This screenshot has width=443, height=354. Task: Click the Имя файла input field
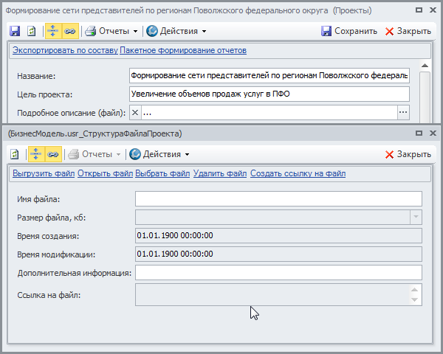[278, 198]
